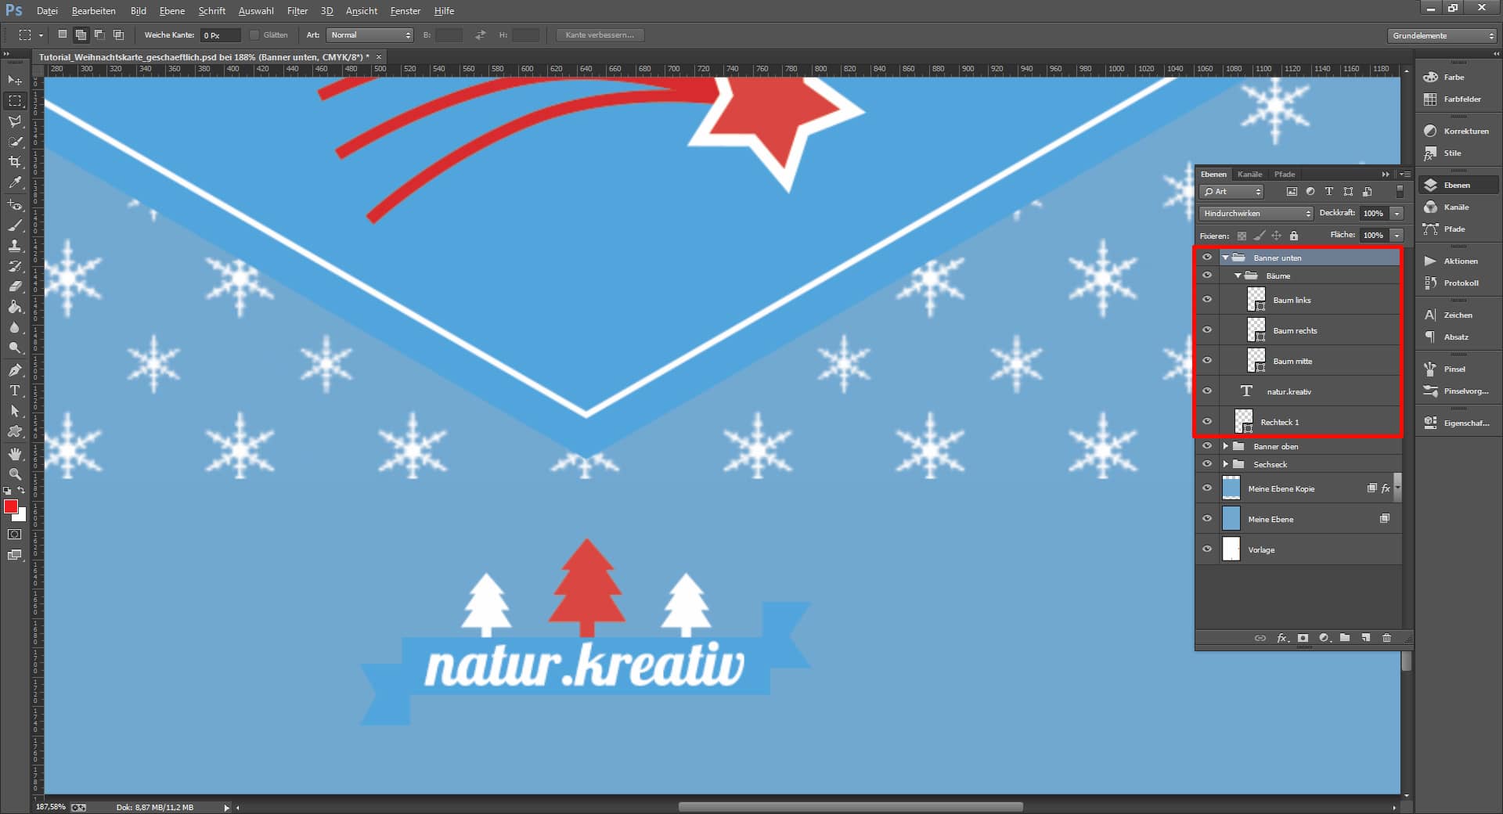The height and width of the screenshot is (814, 1503).
Task: Open the Pinsel panel
Action: [x=1454, y=369]
